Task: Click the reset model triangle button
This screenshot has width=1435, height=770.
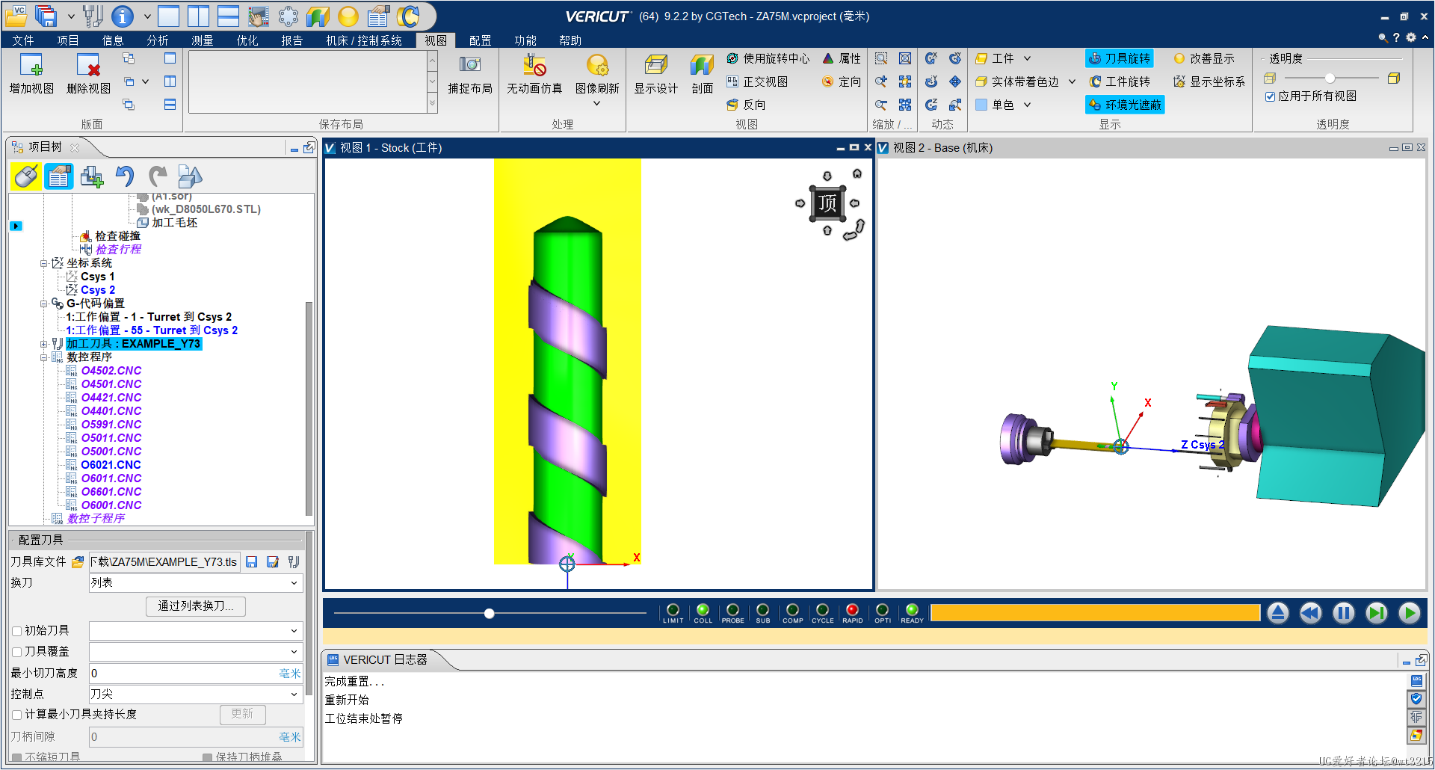Action: point(1278,614)
